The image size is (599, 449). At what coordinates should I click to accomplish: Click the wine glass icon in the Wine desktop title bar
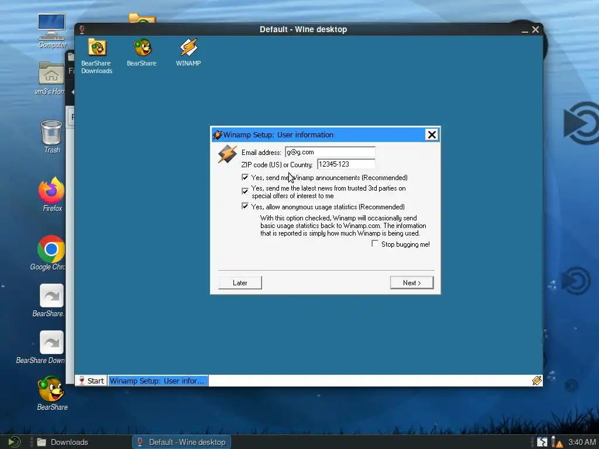coord(82,29)
